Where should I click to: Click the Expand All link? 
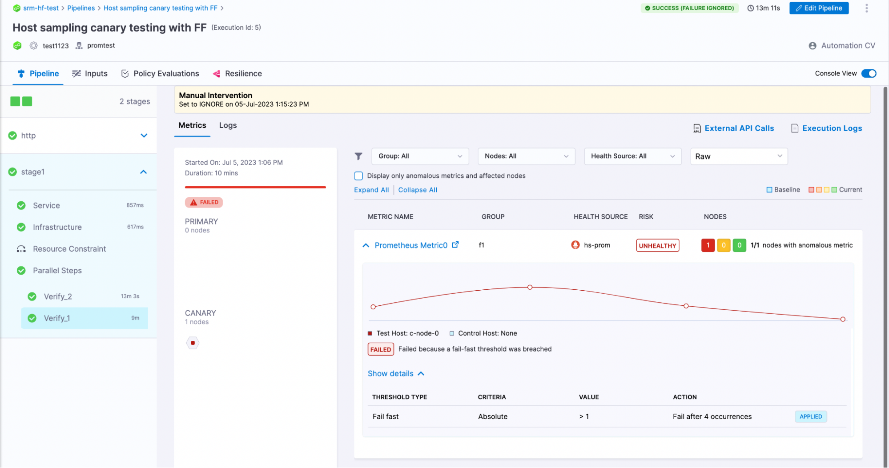[x=371, y=190]
